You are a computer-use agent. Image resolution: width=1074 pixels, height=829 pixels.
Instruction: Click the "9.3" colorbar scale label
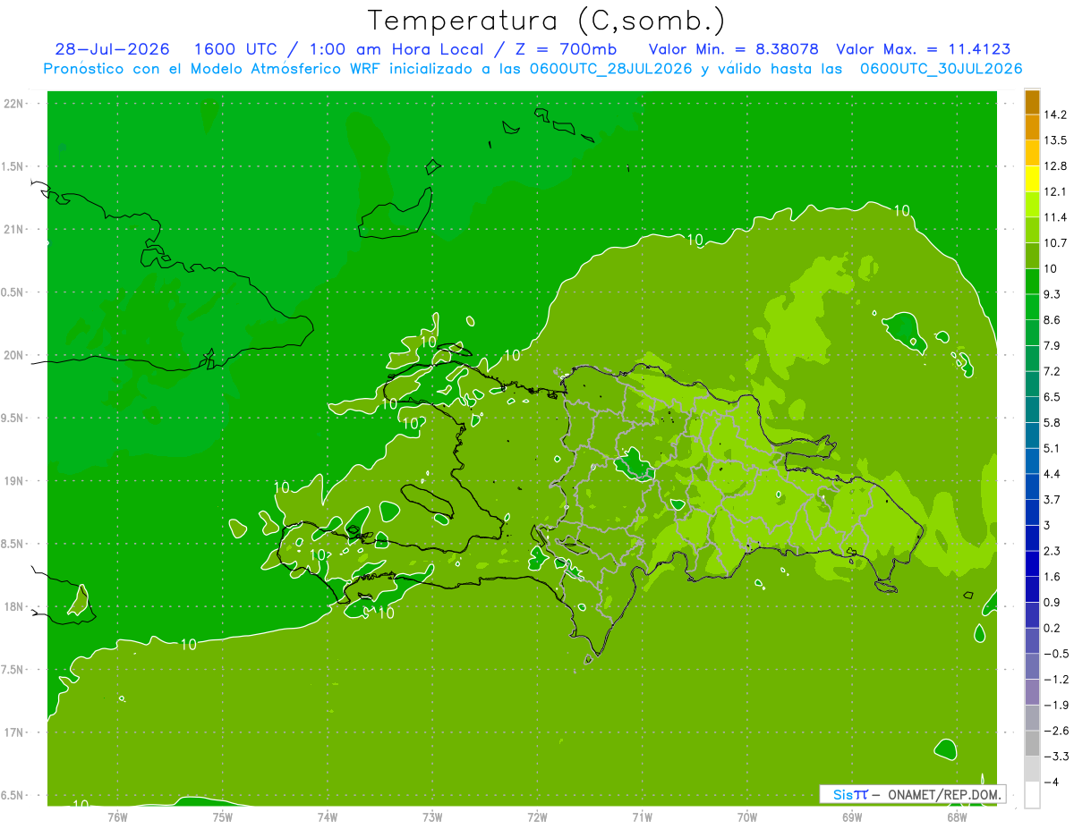[1053, 293]
